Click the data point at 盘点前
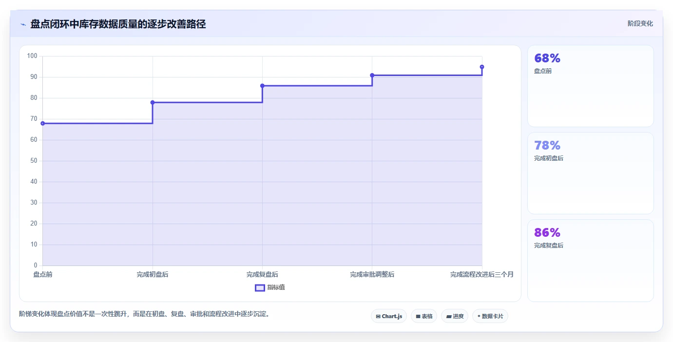This screenshot has height=342, width=673. click(43, 123)
